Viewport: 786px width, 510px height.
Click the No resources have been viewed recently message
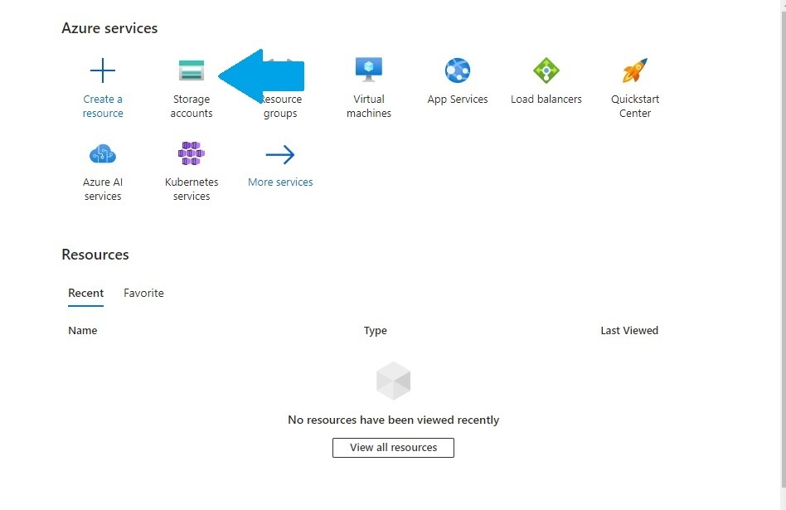pyautogui.click(x=394, y=420)
